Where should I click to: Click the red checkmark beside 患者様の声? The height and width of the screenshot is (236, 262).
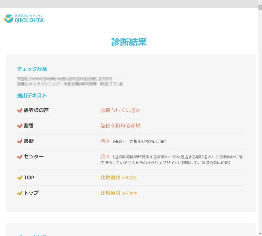20,110
